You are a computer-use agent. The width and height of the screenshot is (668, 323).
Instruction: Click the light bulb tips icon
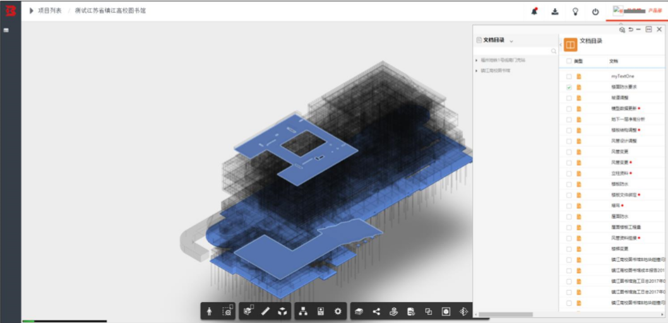click(x=575, y=11)
